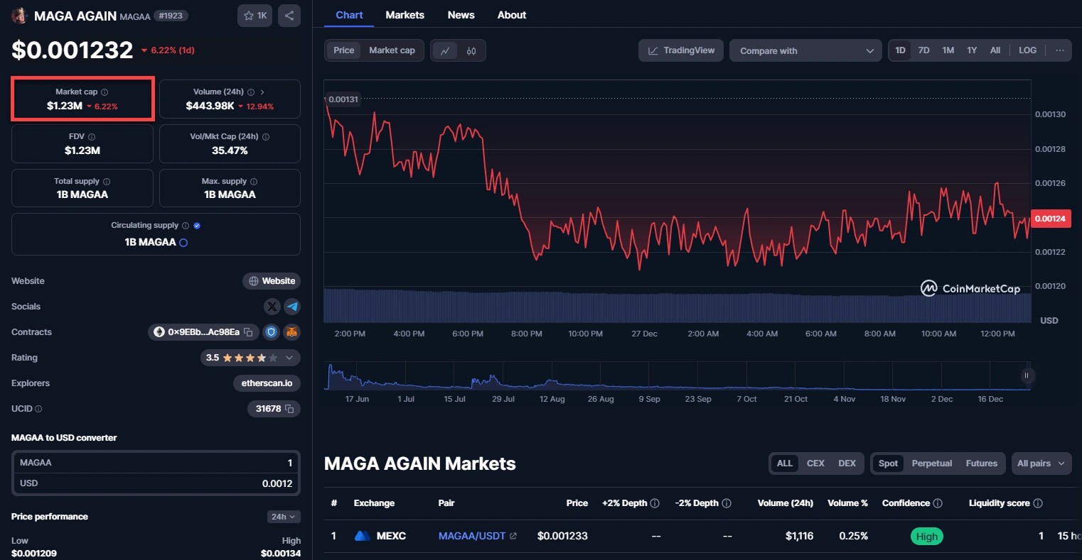Expand the All pairs dropdown
The image size is (1082, 560).
[x=1041, y=463]
